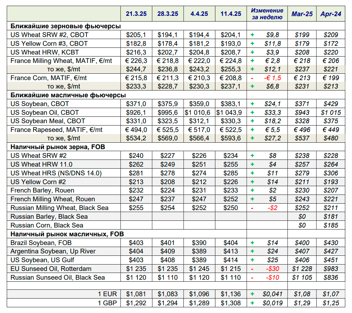Select the 'US Soybean, US Gulf' label
352x313 pixels.
coord(42,260)
